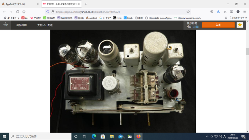This screenshot has height=140, width=249.
Task: Click the page vertical scrollbar
Action: point(247,52)
